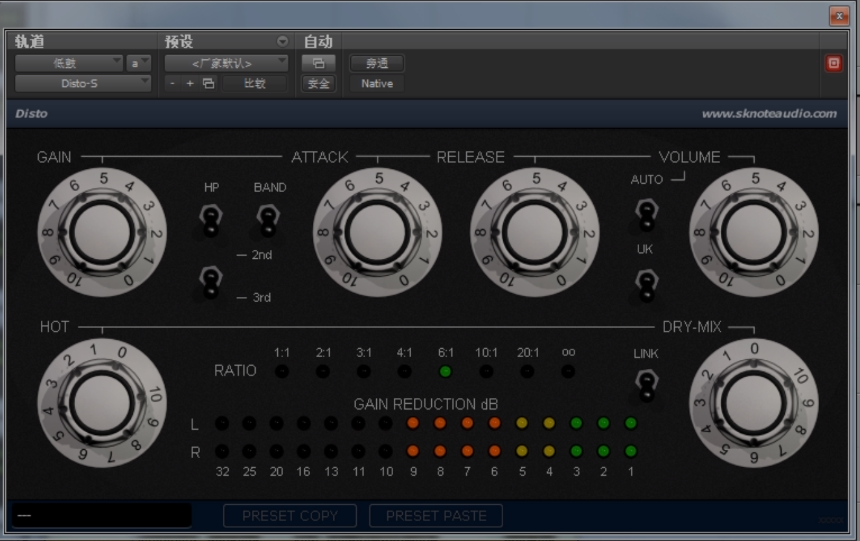This screenshot has width=860, height=541.
Task: Flip the BAND 2nd harmonic switch
Action: pyautogui.click(x=266, y=220)
